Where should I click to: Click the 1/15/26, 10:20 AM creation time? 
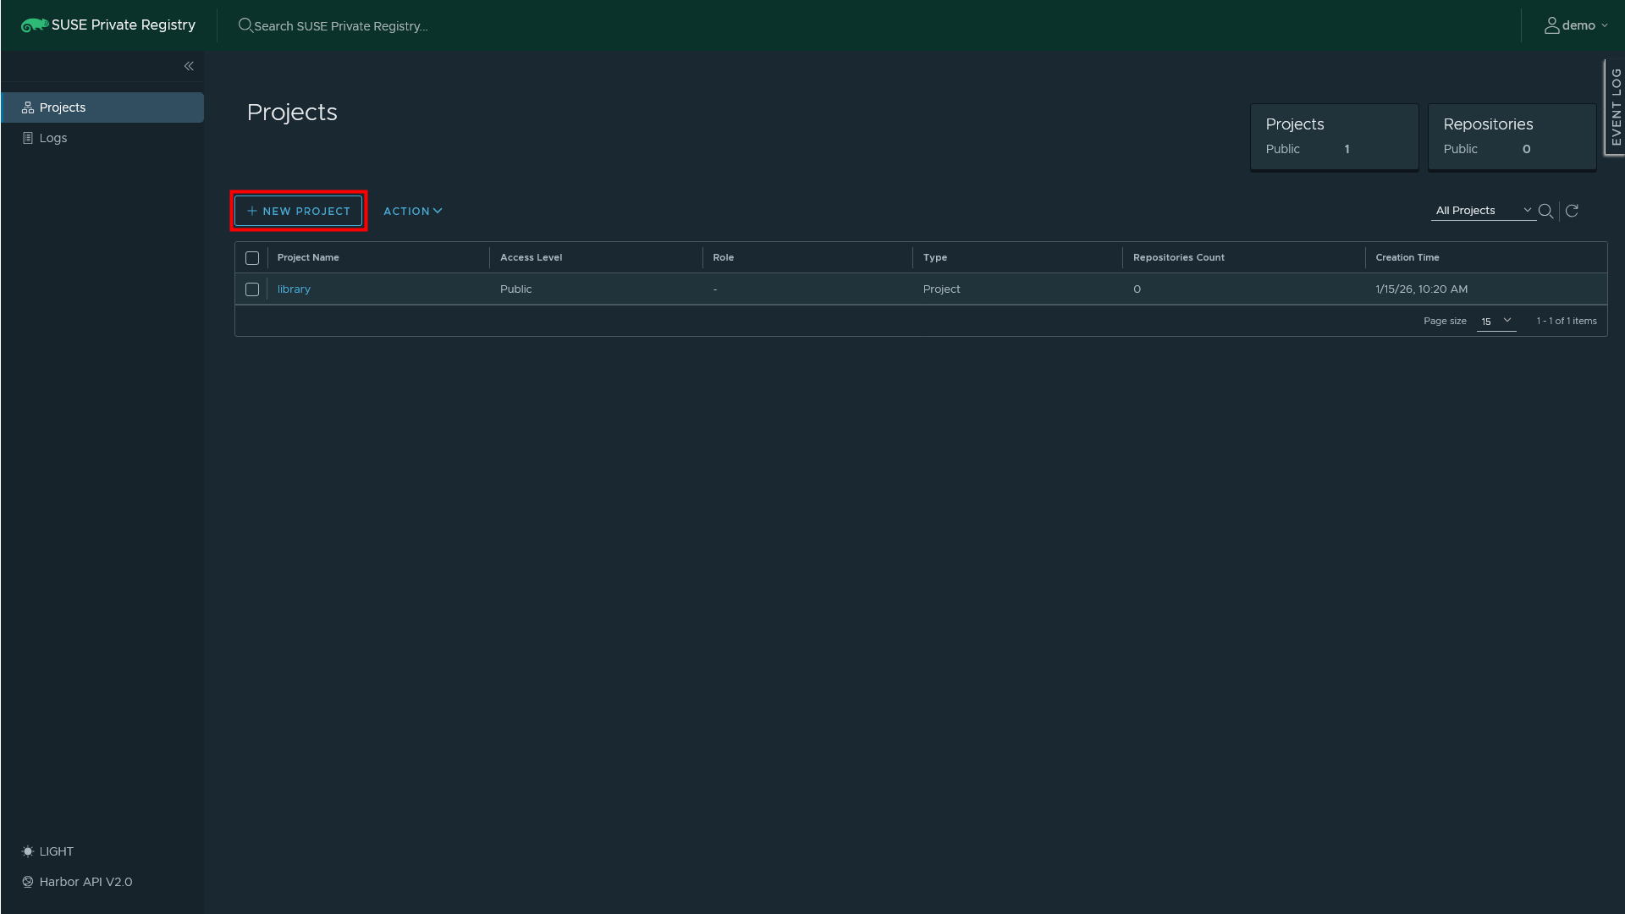1421,289
